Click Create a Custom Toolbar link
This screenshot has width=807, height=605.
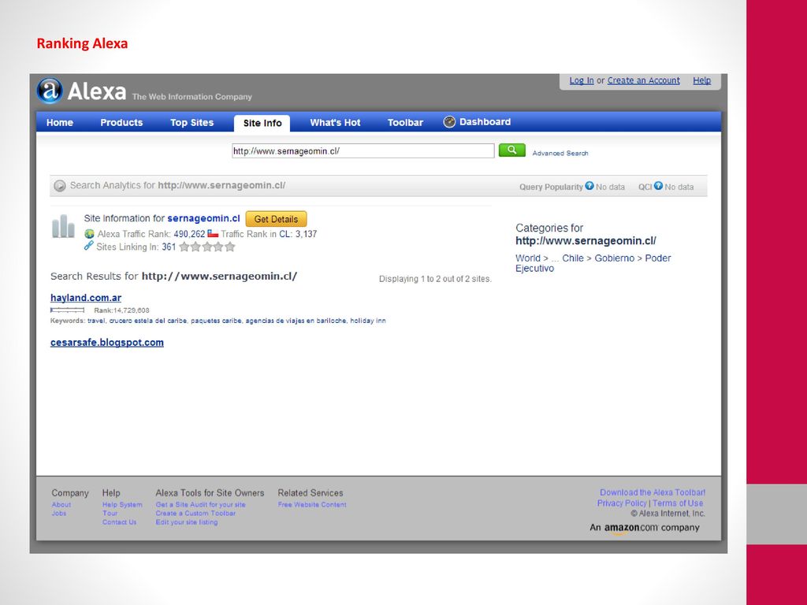[x=195, y=514]
